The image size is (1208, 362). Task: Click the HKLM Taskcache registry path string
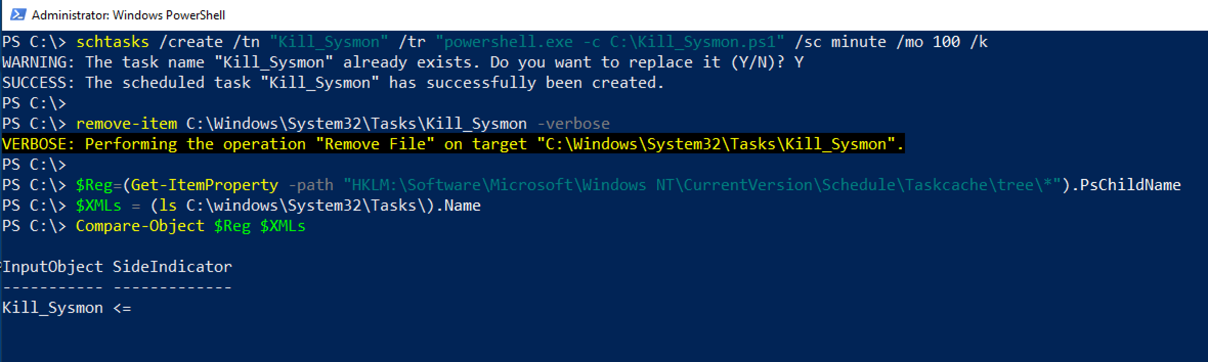coord(702,185)
